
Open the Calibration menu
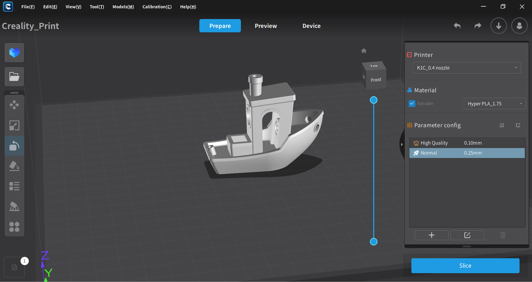click(x=157, y=7)
